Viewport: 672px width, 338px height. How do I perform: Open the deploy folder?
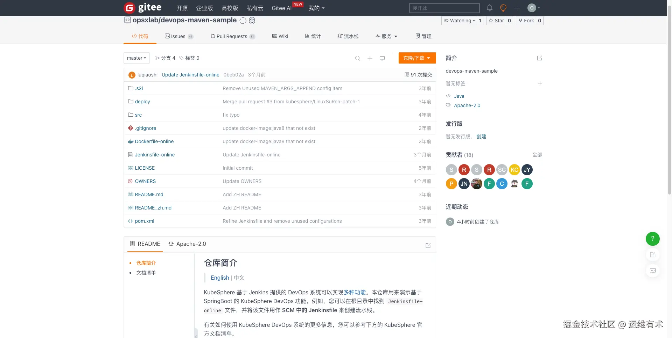coord(142,102)
